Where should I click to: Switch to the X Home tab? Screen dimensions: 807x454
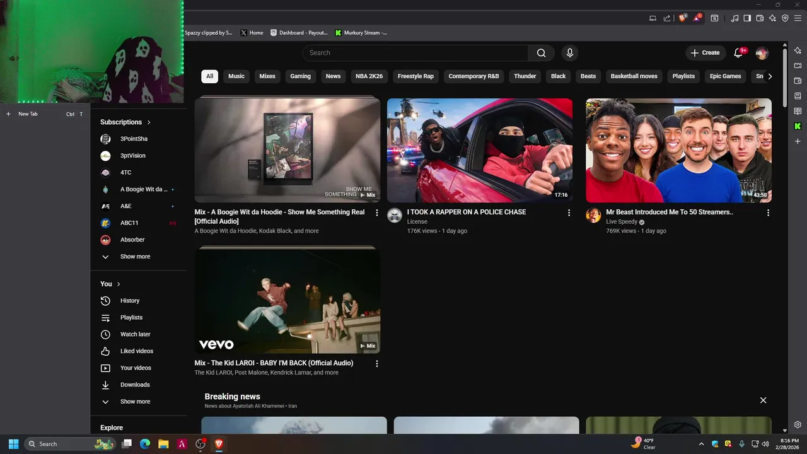(x=252, y=33)
